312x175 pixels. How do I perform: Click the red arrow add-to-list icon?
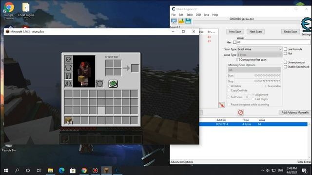click(x=221, y=105)
